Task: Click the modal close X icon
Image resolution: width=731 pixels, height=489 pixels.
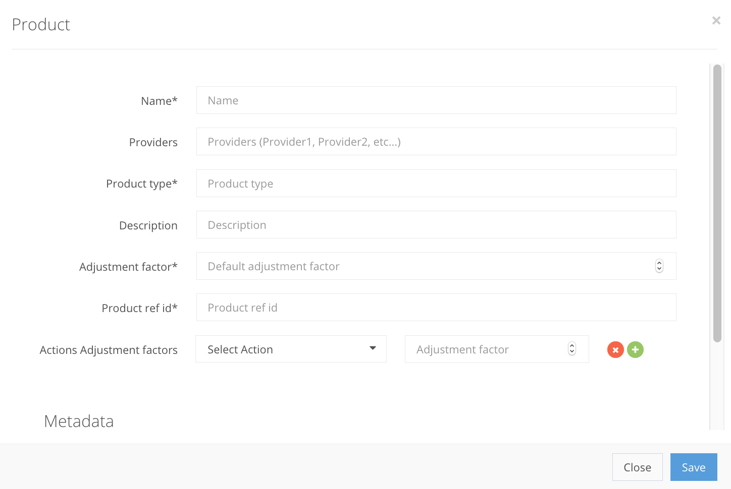Action: [x=716, y=20]
